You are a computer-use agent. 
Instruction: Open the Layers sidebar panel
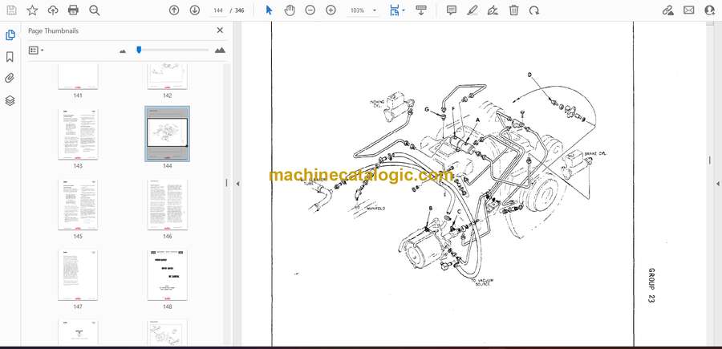[10, 100]
